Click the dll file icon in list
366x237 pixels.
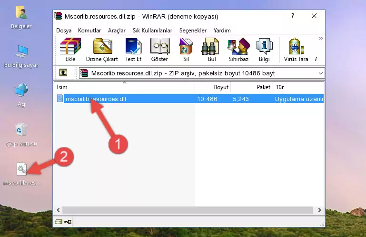pos(60,99)
